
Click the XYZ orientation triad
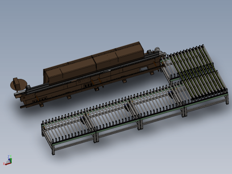coord(8,160)
